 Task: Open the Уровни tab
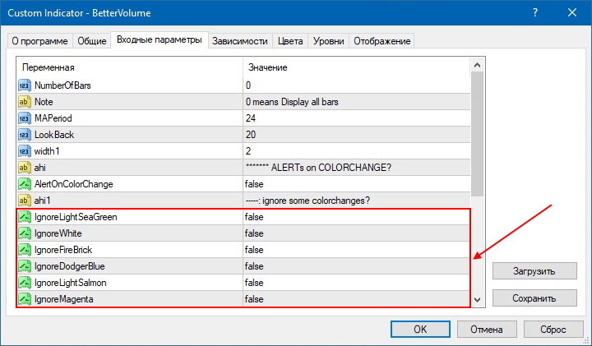point(329,41)
